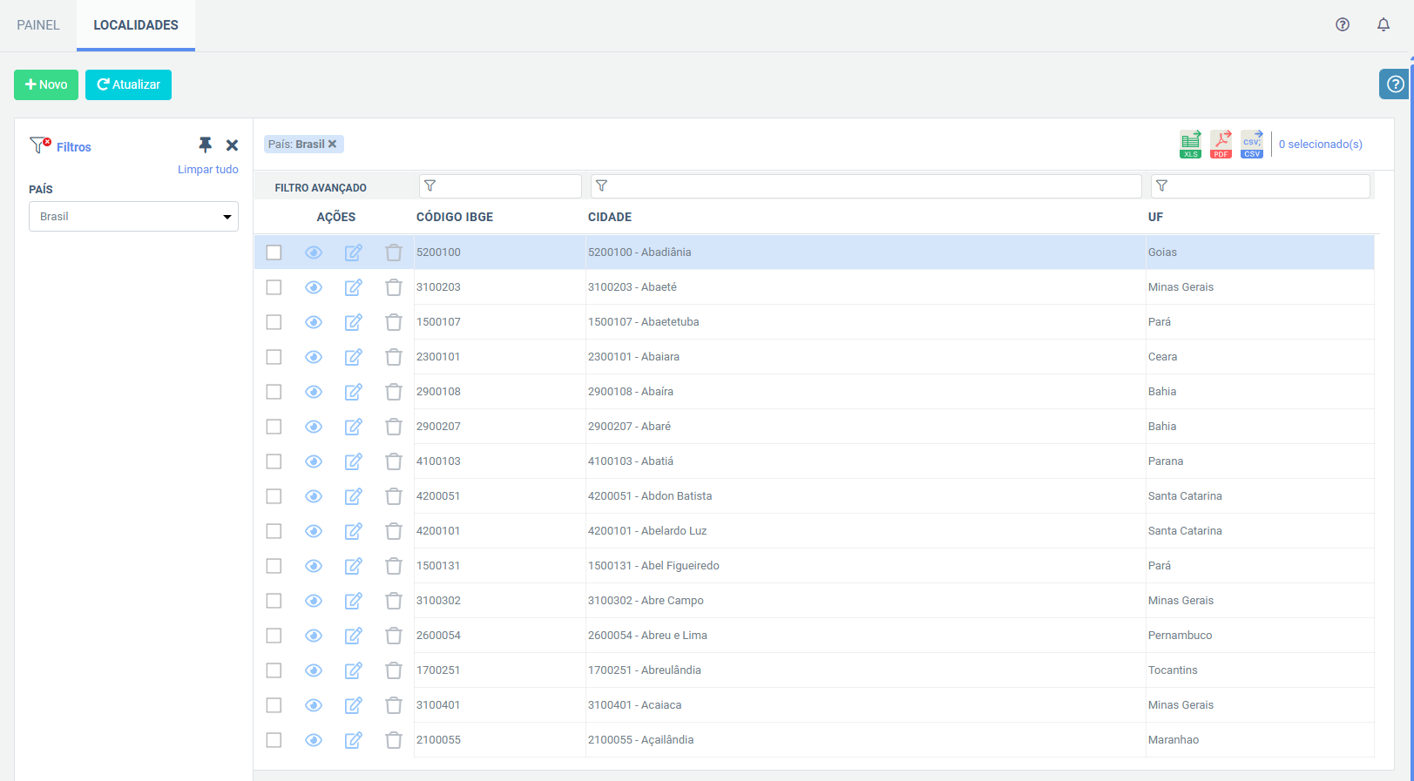Edit the Abdon Batista row
The width and height of the screenshot is (1414, 781).
tap(353, 496)
